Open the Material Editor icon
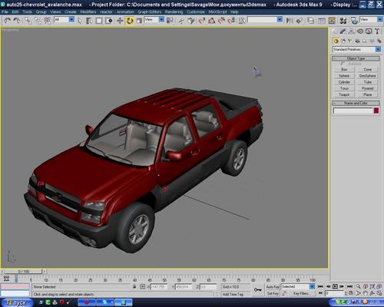The width and height of the screenshot is (384, 307). click(x=343, y=21)
